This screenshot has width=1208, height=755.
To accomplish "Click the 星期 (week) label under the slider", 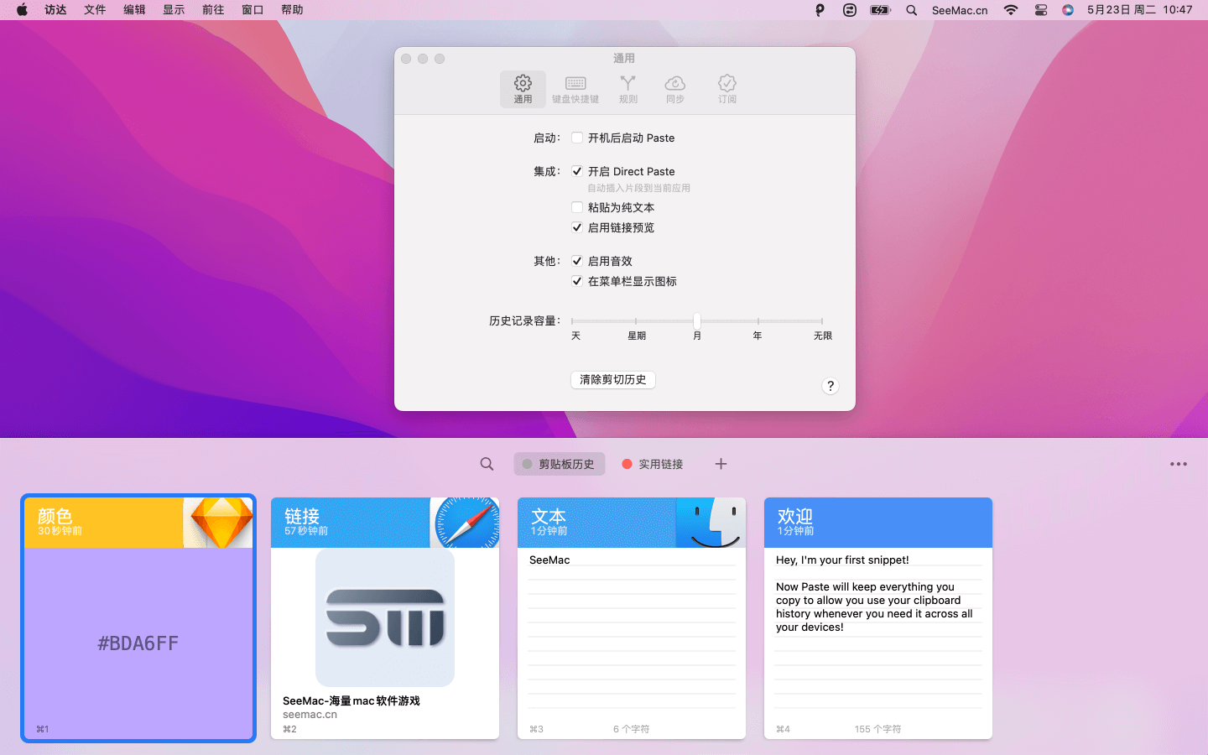I will point(637,336).
